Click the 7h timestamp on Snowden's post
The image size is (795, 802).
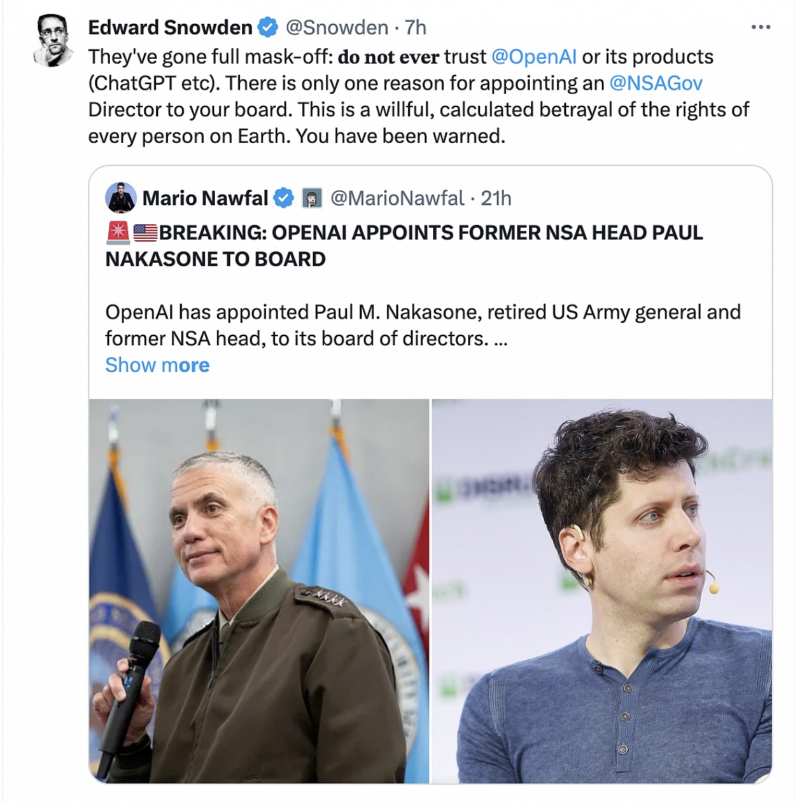click(416, 27)
